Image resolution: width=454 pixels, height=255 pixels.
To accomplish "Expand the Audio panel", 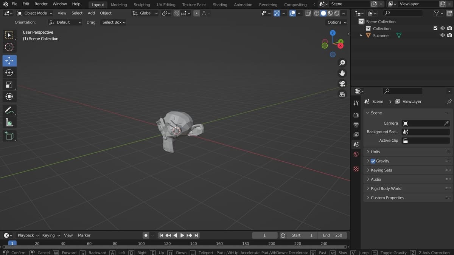I will click(408, 179).
